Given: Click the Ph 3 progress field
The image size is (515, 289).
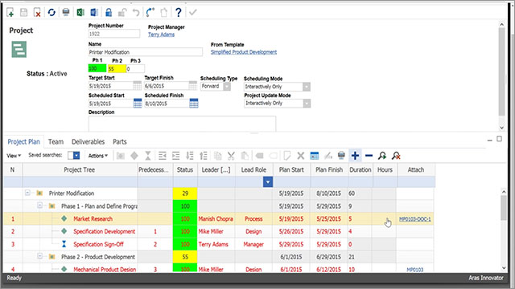Looking at the screenshot, I should tap(135, 68).
